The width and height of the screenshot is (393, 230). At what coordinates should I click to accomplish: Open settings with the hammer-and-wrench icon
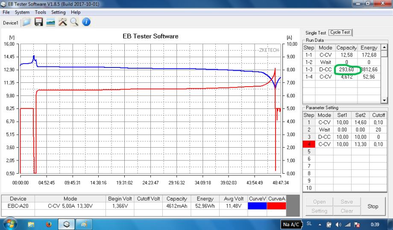[62, 22]
